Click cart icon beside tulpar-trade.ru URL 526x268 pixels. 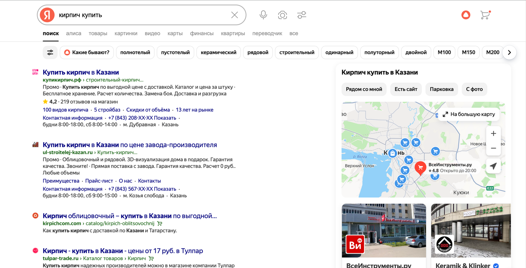(151, 258)
